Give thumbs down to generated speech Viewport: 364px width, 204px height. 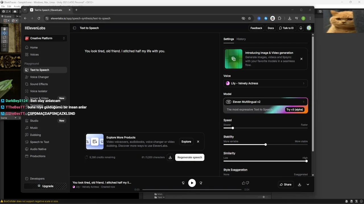247,183
